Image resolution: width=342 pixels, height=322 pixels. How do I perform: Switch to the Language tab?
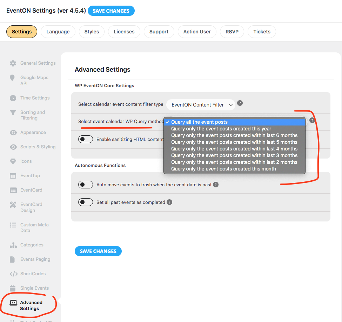pos(58,32)
